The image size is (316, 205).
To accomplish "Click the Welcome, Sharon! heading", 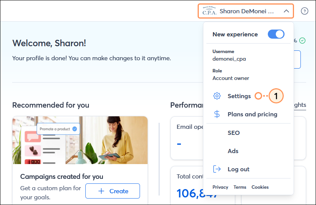I will click(x=49, y=43).
